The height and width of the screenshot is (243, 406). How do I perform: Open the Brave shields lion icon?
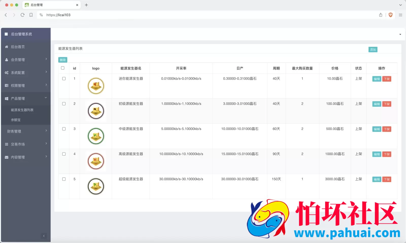(391, 15)
